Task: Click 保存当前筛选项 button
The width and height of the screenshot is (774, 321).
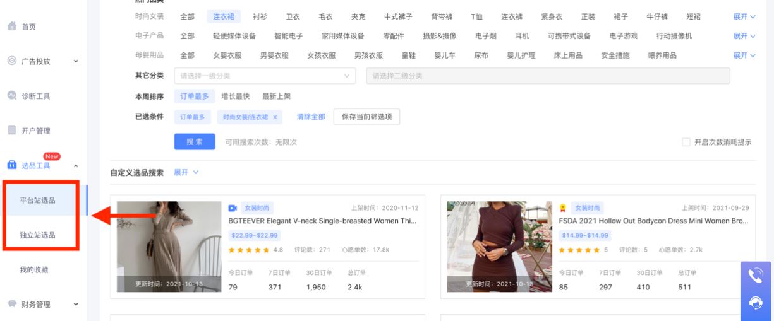Action: click(x=366, y=117)
